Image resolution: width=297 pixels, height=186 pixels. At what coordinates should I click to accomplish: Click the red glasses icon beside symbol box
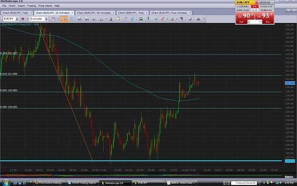23,19
